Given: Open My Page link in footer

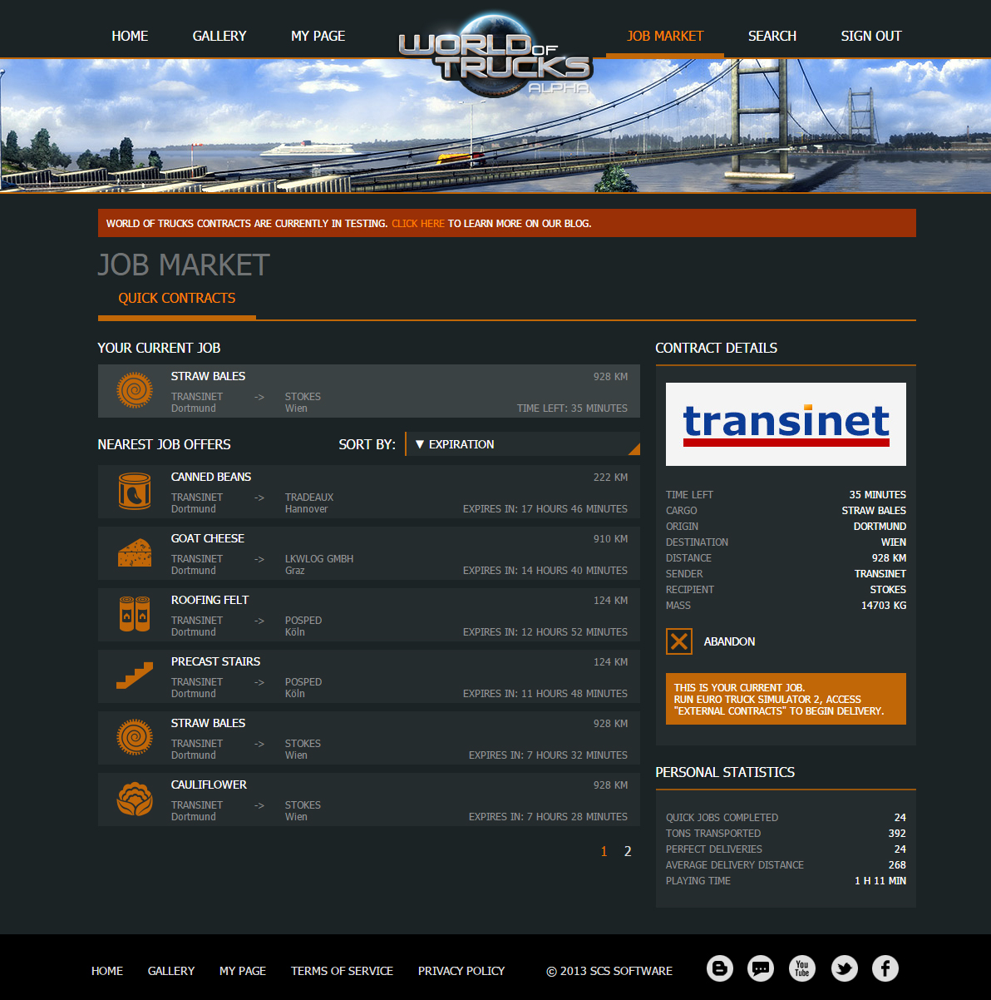Looking at the screenshot, I should [243, 971].
